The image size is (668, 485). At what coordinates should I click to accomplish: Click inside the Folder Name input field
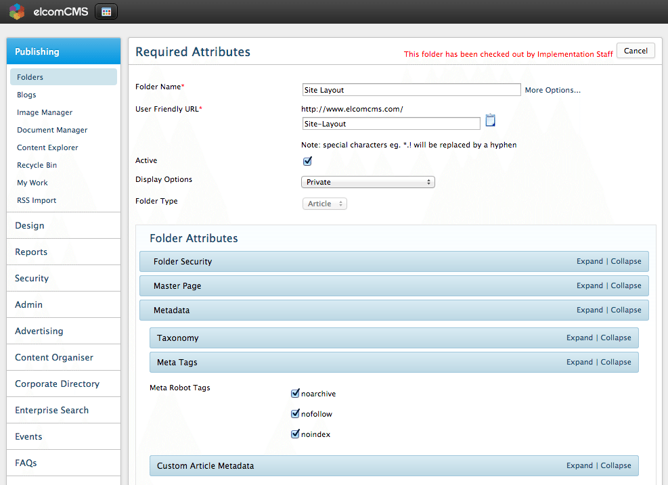point(411,90)
